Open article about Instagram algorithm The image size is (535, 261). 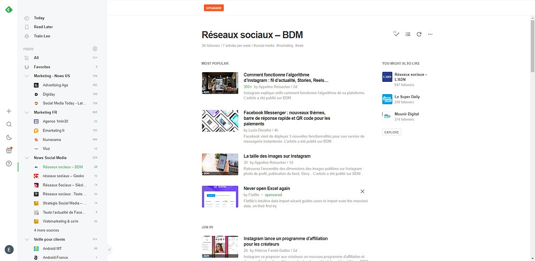click(x=286, y=78)
